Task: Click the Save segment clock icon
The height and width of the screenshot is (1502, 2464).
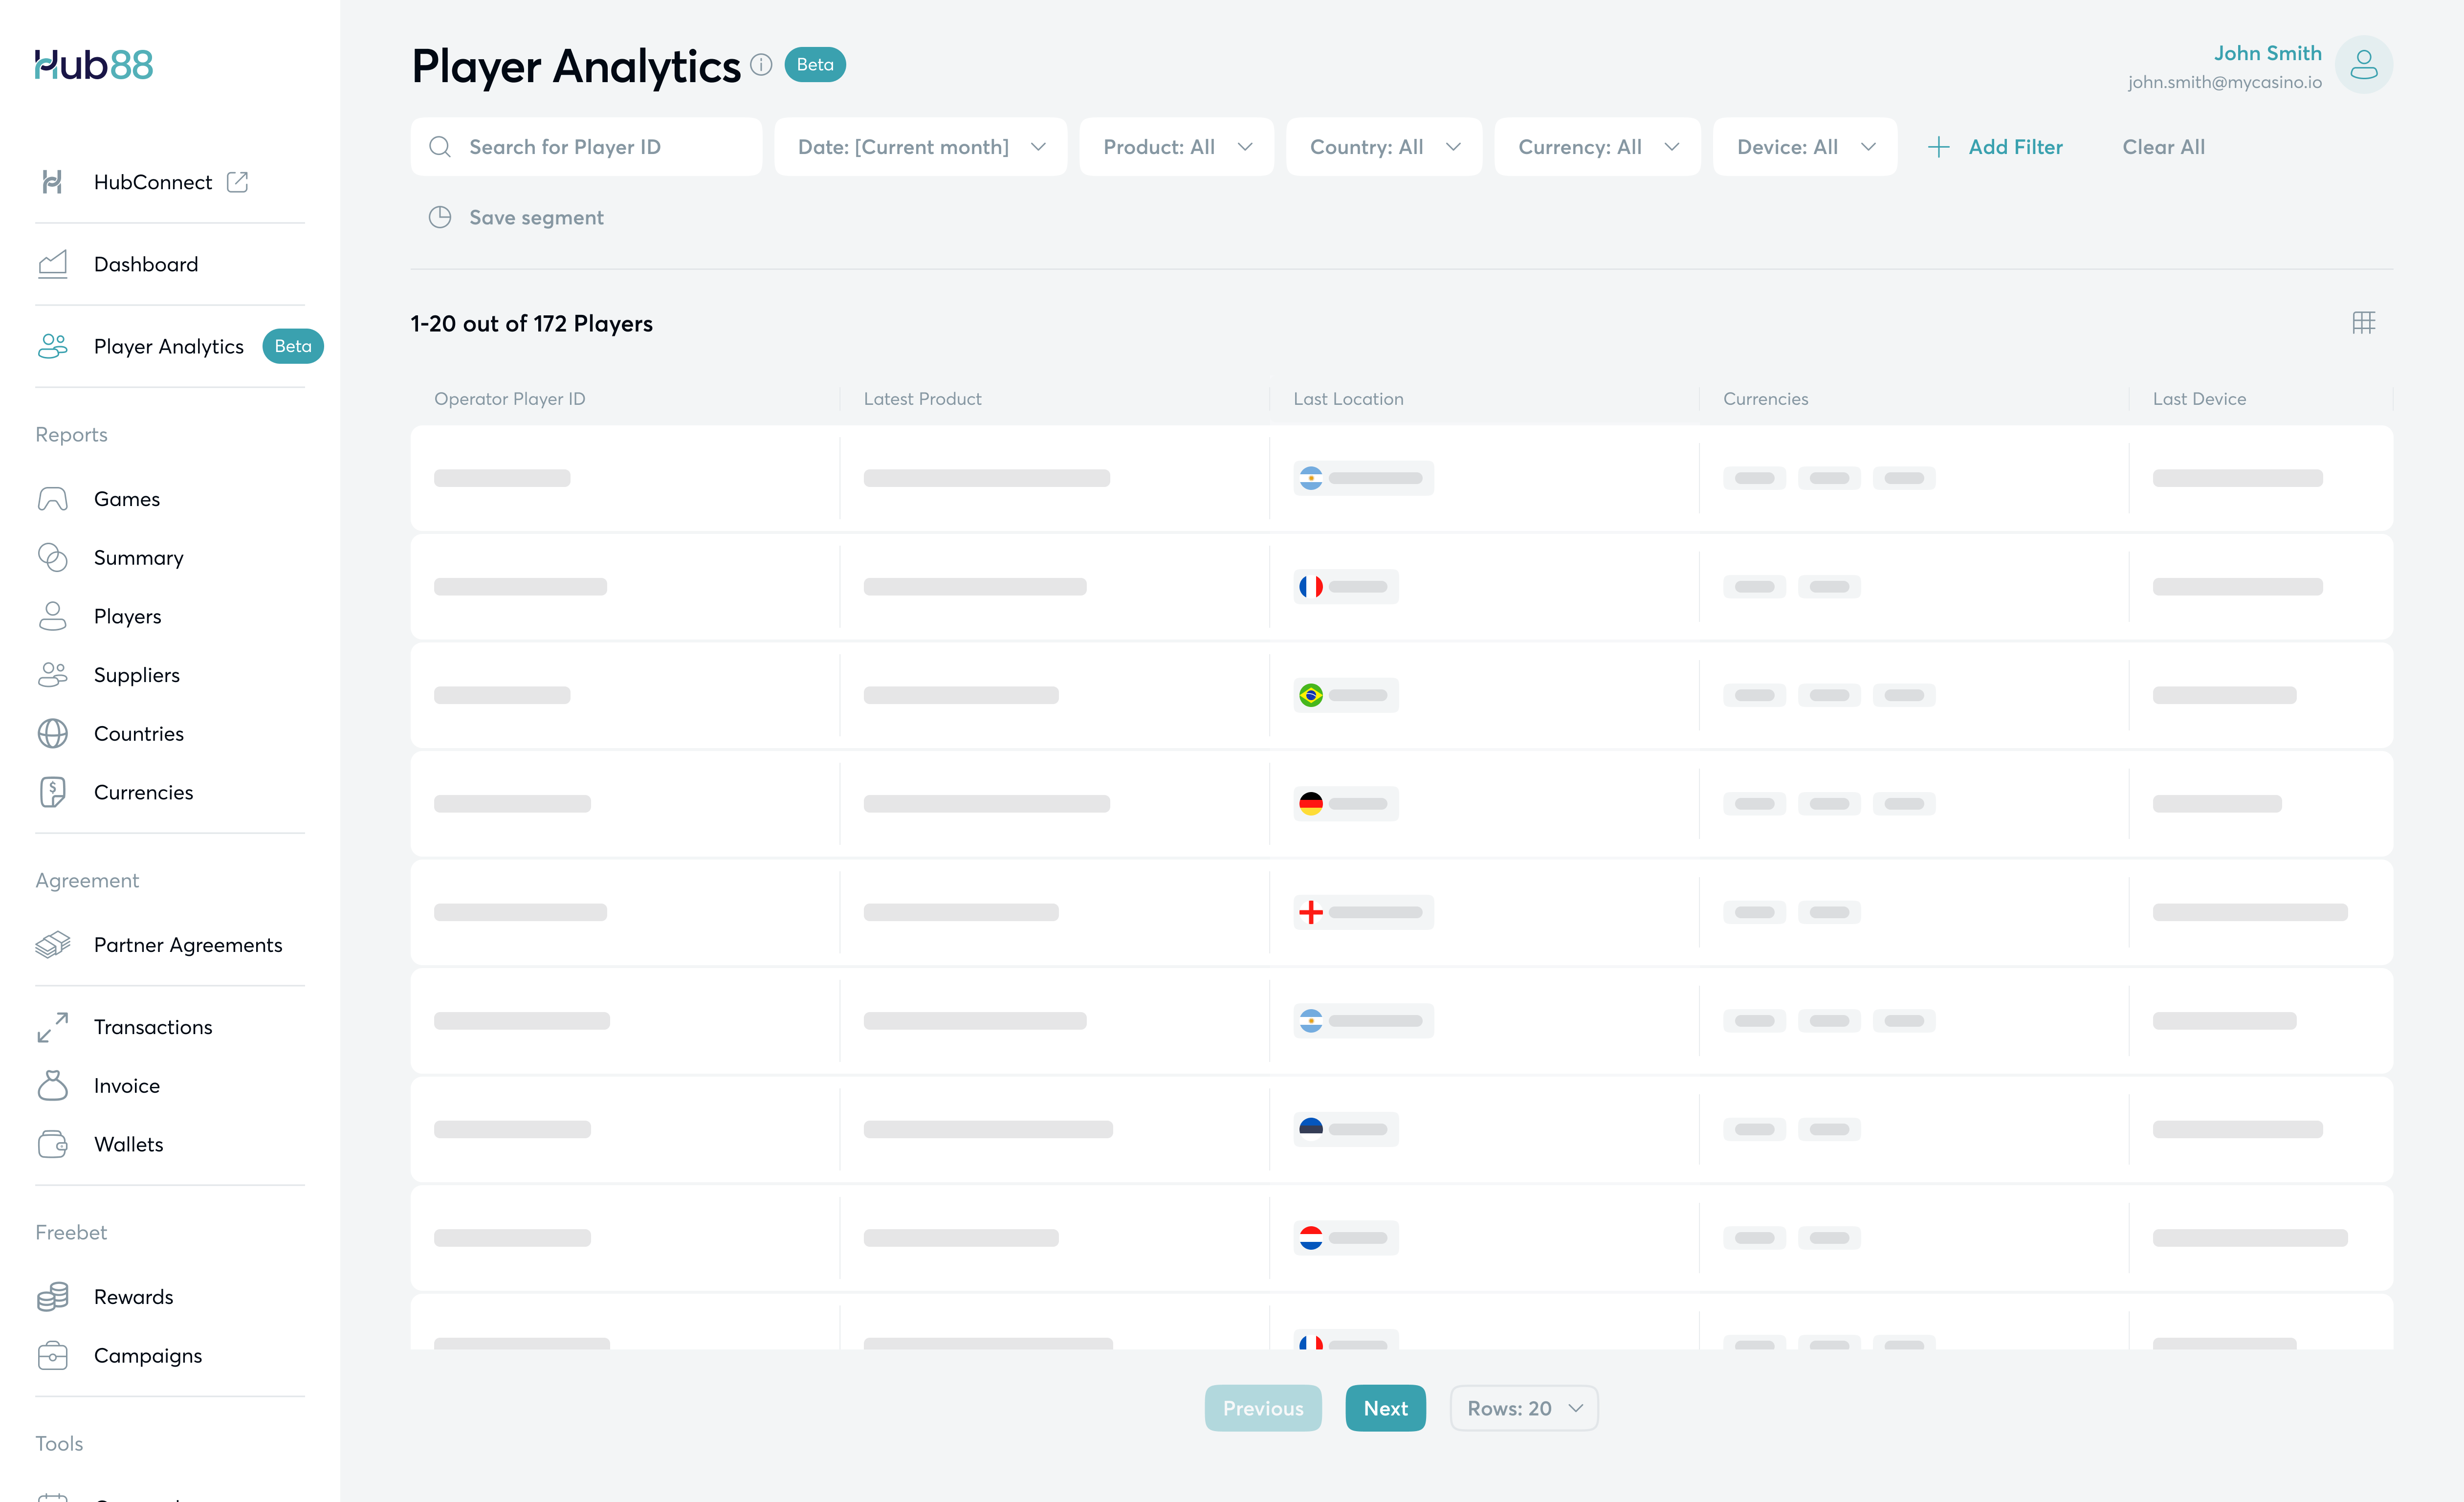Action: point(440,218)
